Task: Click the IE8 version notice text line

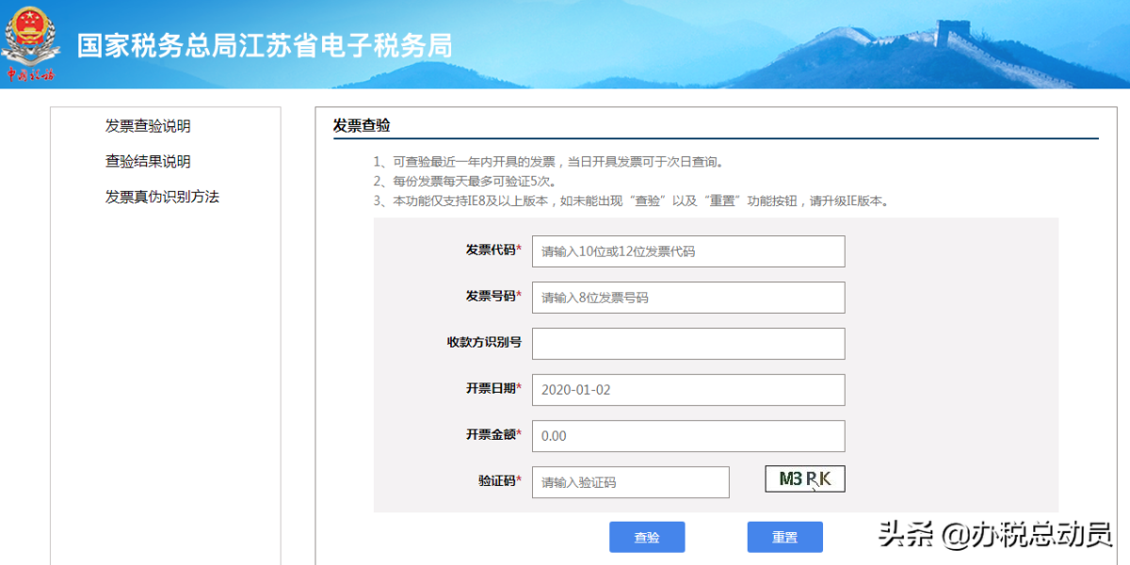Action: (630, 201)
